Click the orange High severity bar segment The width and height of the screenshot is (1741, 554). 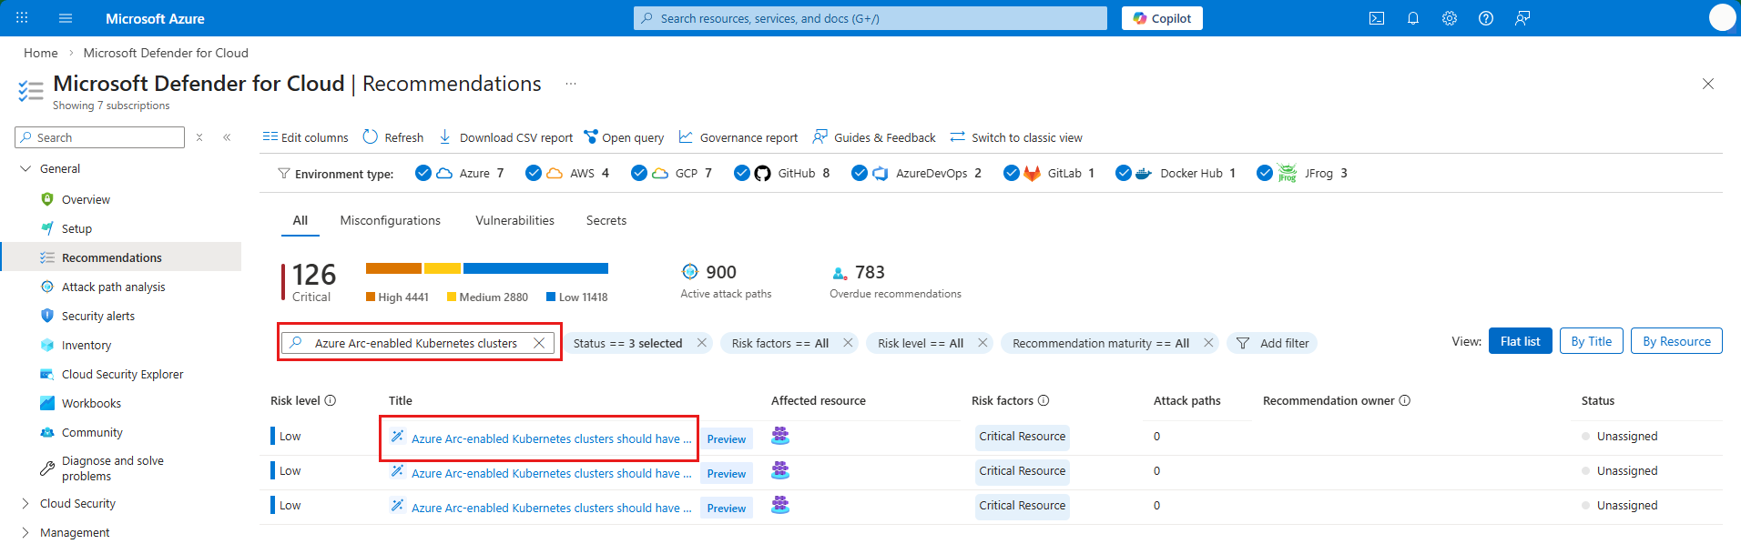click(393, 268)
